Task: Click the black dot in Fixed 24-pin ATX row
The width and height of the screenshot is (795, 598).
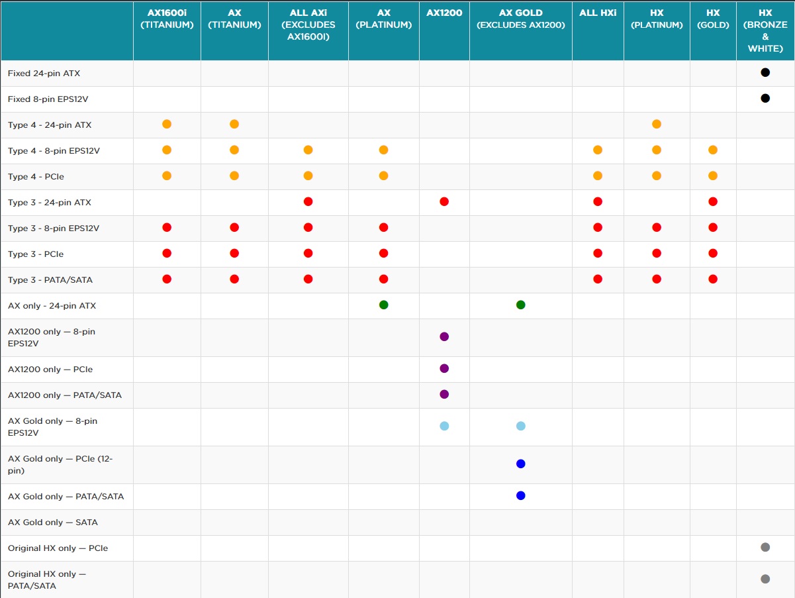Action: pos(765,72)
